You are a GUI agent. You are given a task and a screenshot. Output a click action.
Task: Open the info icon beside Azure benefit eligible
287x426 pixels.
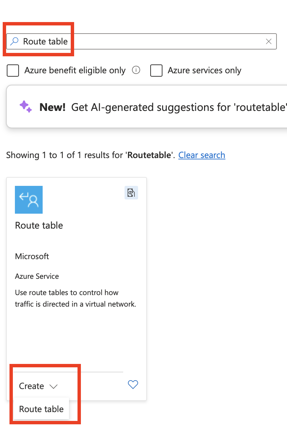[136, 70]
